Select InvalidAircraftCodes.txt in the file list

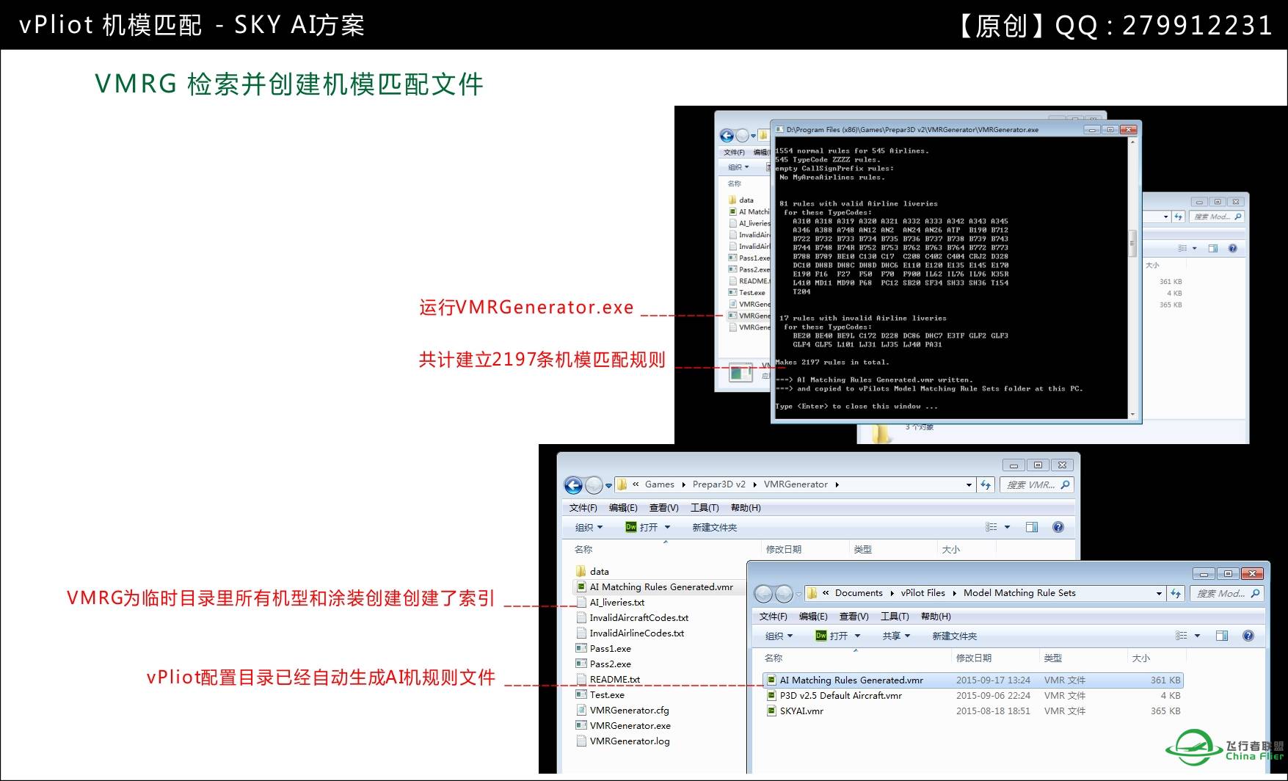pyautogui.click(x=639, y=617)
